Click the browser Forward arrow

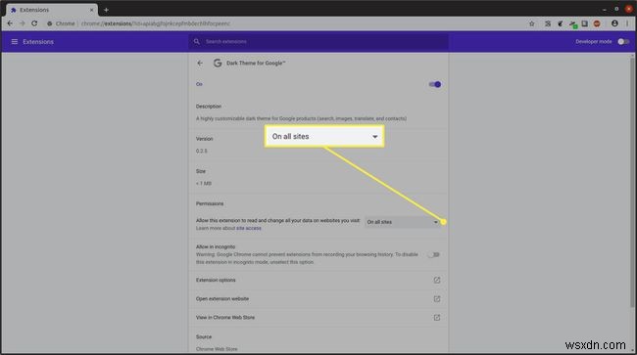pyautogui.click(x=22, y=23)
